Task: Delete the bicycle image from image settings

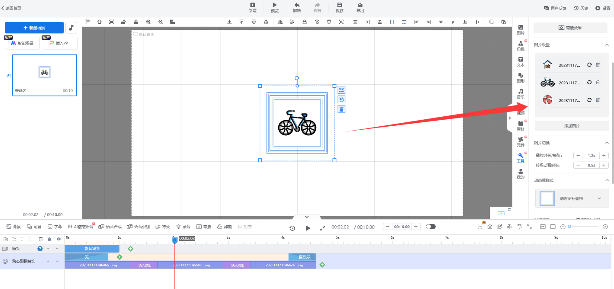Action: tap(598, 83)
